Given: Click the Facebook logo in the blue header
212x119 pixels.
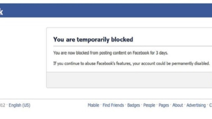Looking at the screenshot, I should [x=1, y=12].
